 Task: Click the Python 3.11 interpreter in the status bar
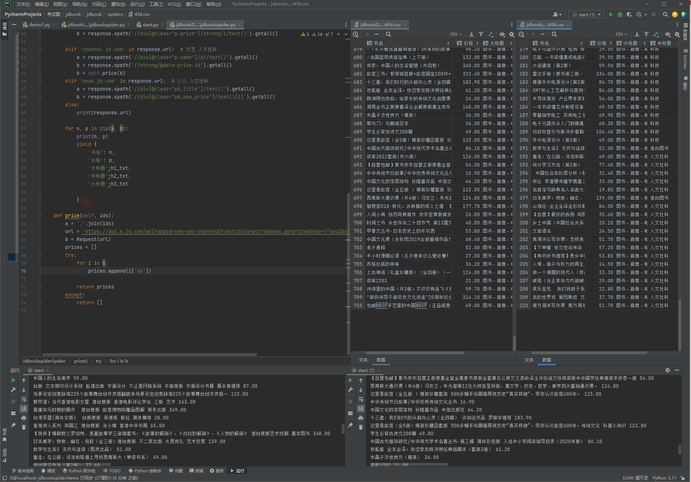[664, 478]
